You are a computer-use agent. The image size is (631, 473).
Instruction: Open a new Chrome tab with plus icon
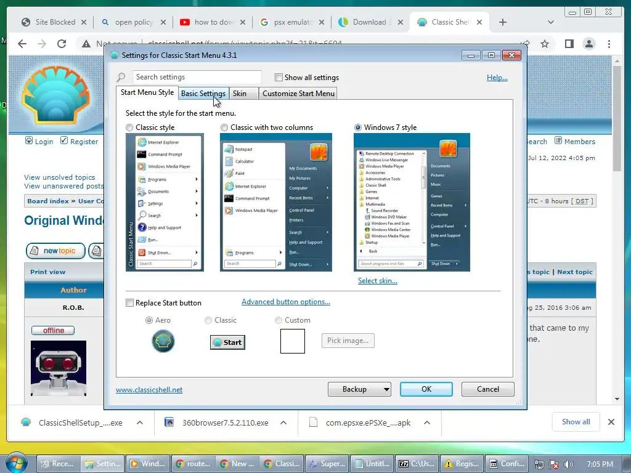[503, 22]
